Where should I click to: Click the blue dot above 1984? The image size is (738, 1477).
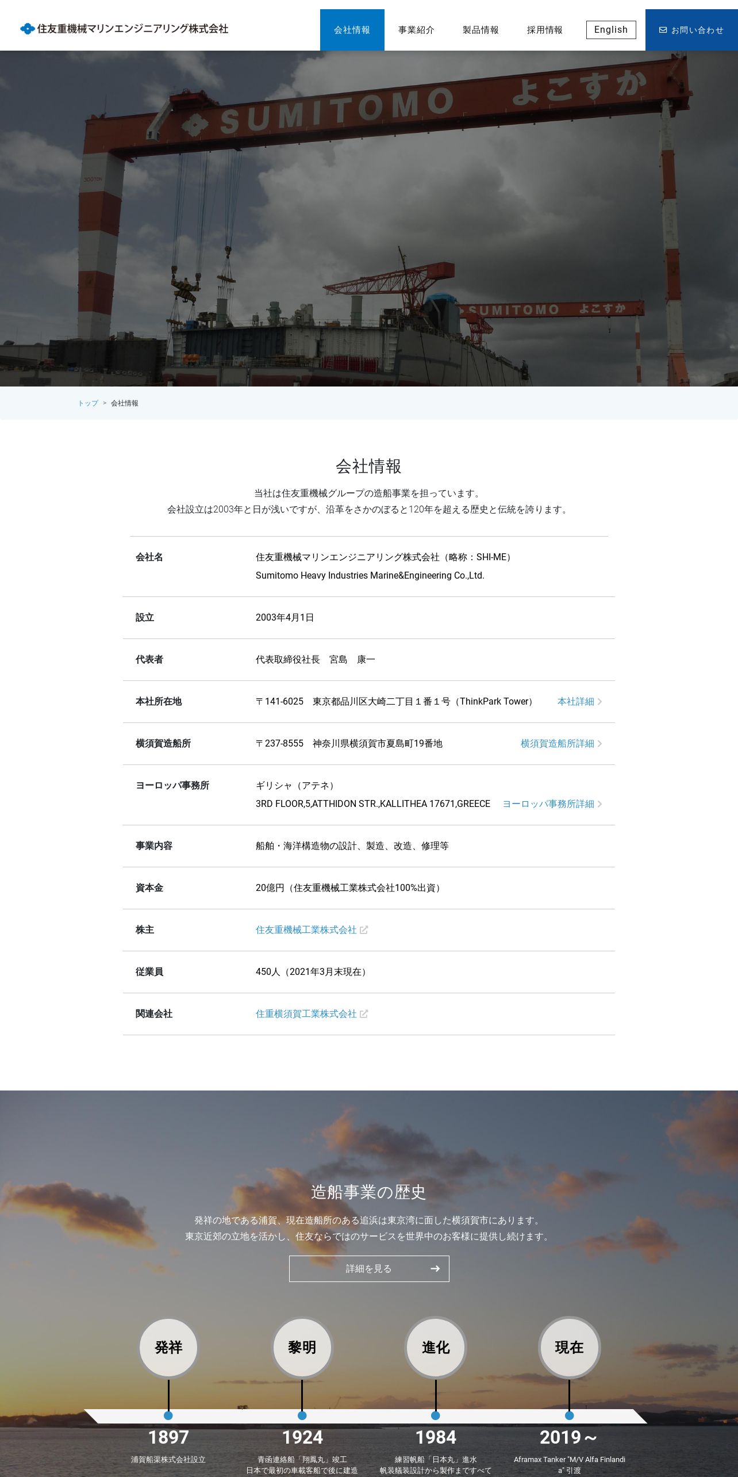pyautogui.click(x=436, y=1415)
